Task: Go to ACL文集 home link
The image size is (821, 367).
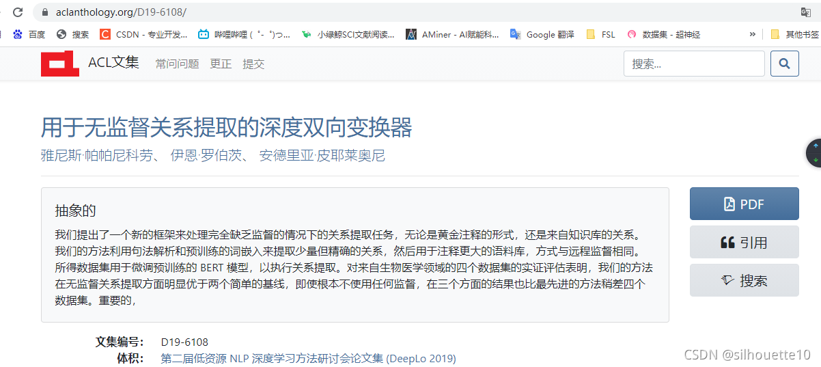Action: [x=113, y=63]
